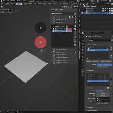Click the search icon in the Outliner header
The height and width of the screenshot is (113, 113).
93,4
